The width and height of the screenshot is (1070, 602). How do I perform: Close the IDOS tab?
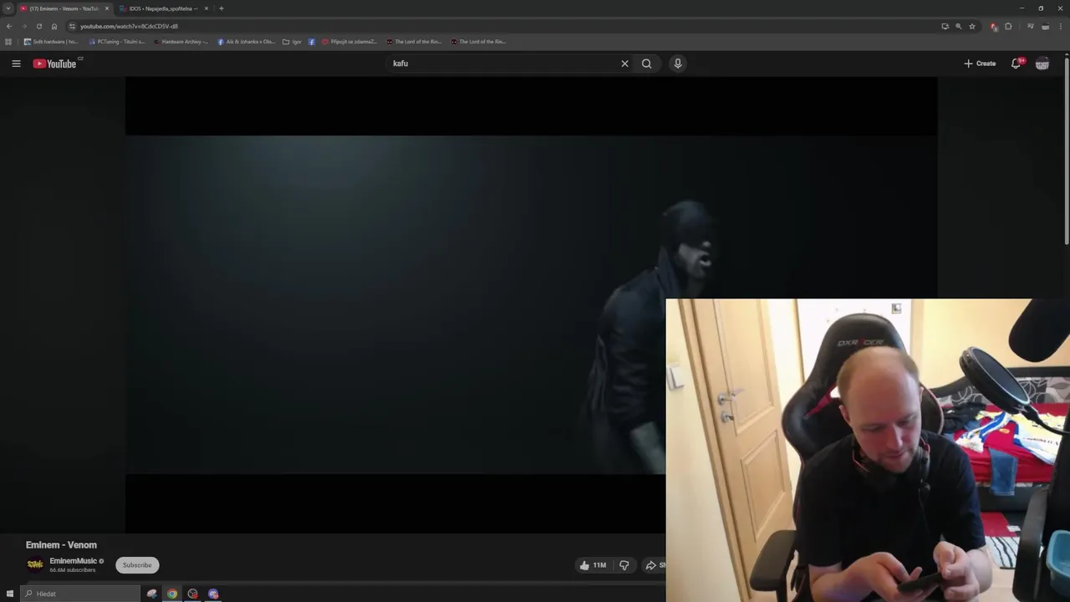(x=206, y=8)
